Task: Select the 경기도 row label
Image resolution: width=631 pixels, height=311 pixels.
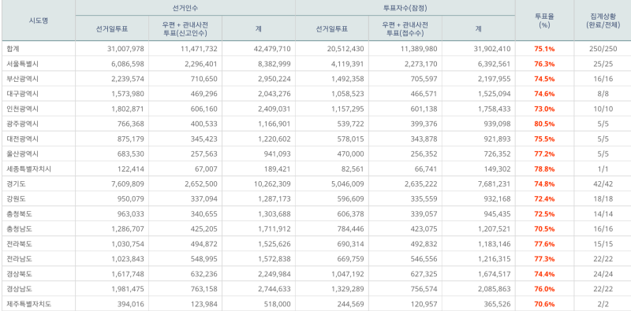Action: coord(16,184)
